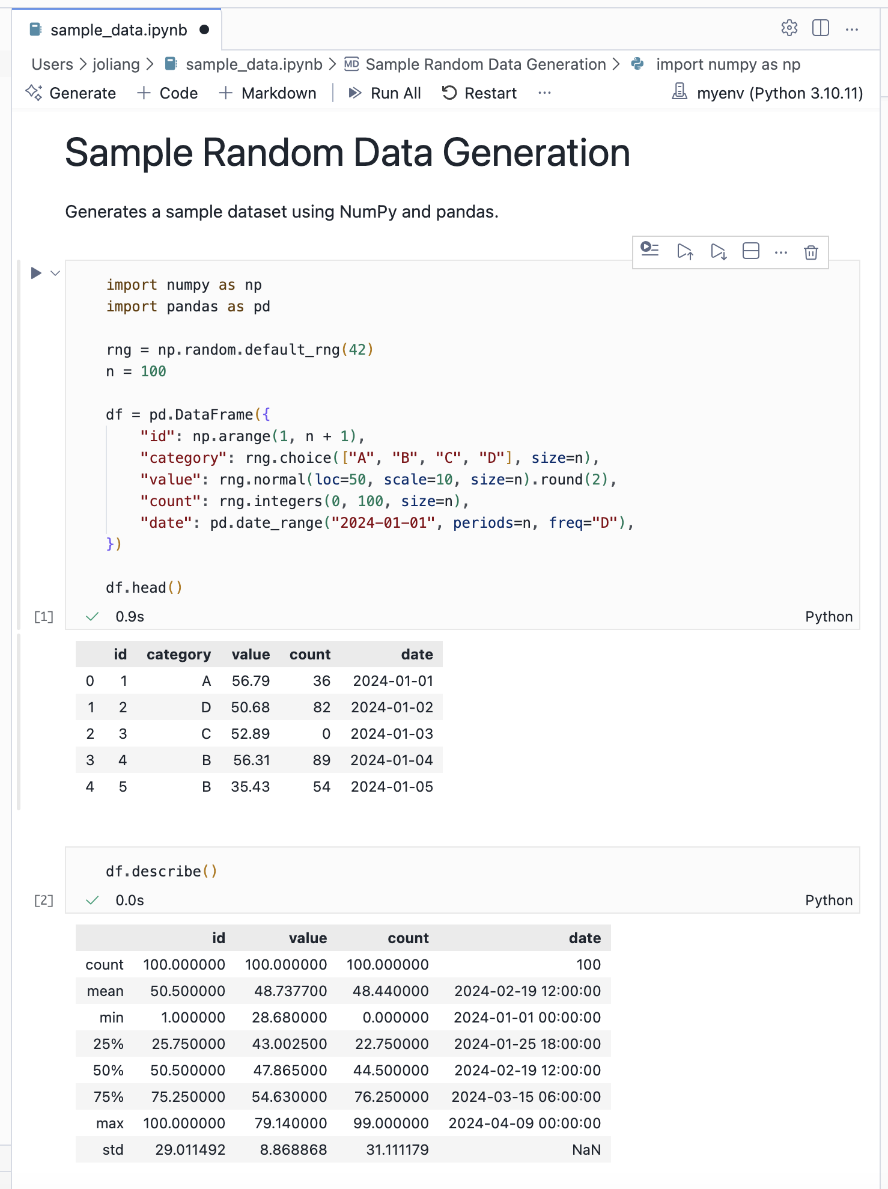This screenshot has width=888, height=1189.
Task: Click 31.111179 in std row
Action: point(397,1150)
